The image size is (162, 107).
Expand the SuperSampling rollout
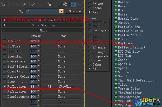click(43, 25)
